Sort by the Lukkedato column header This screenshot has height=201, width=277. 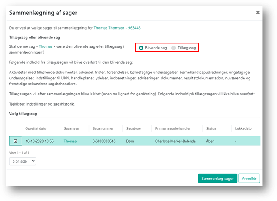[244, 128]
